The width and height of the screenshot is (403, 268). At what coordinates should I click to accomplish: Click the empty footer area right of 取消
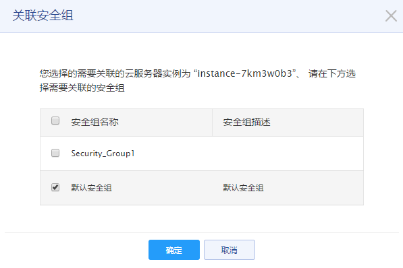pyautogui.click(x=327, y=250)
